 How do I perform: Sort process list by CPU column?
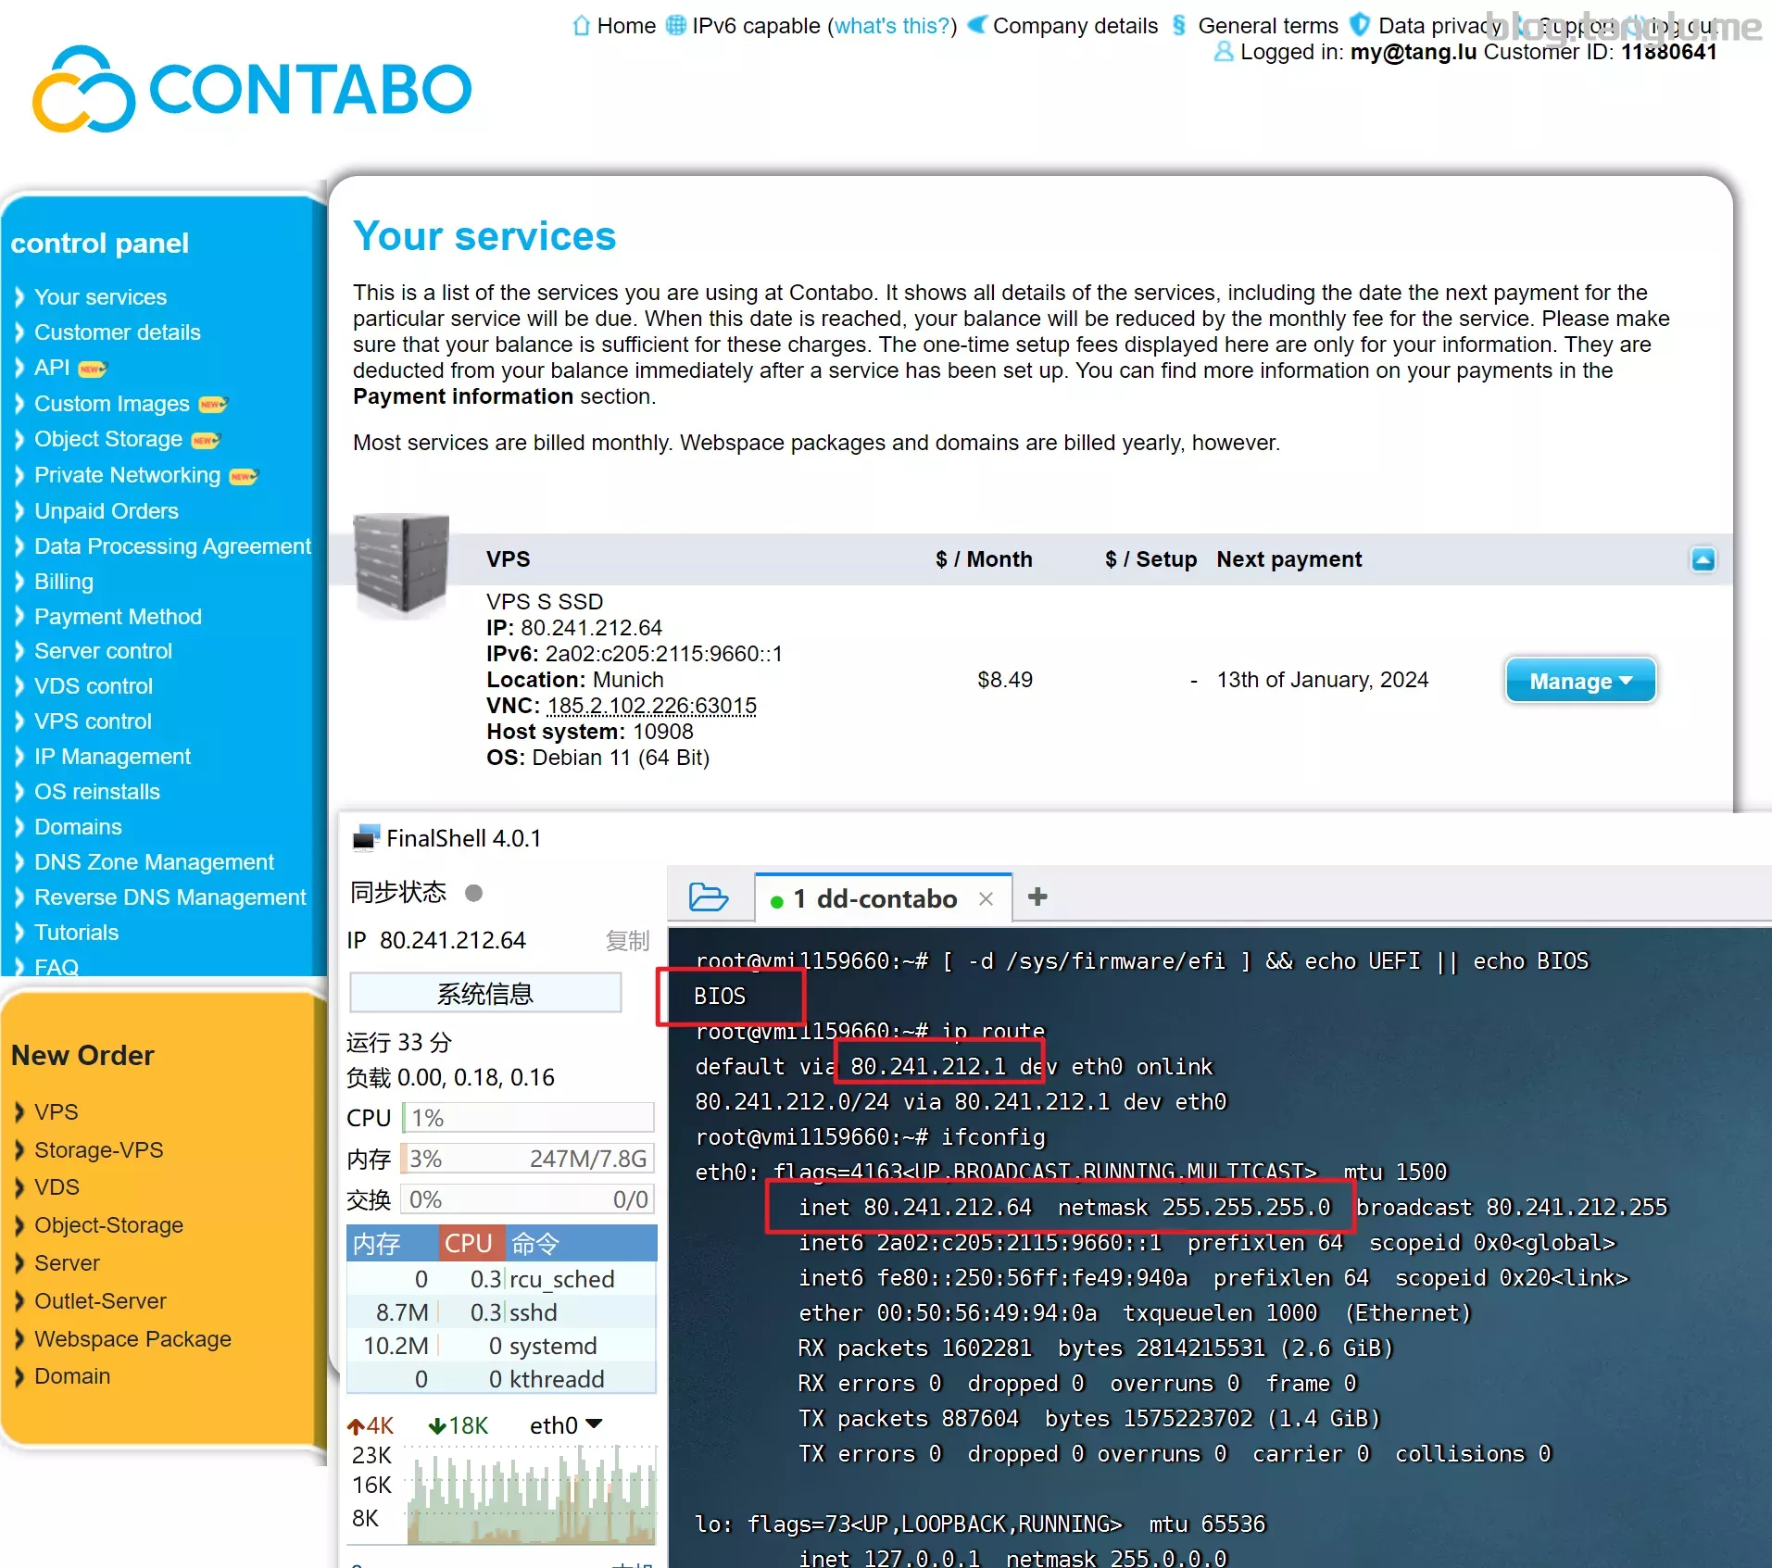(470, 1243)
